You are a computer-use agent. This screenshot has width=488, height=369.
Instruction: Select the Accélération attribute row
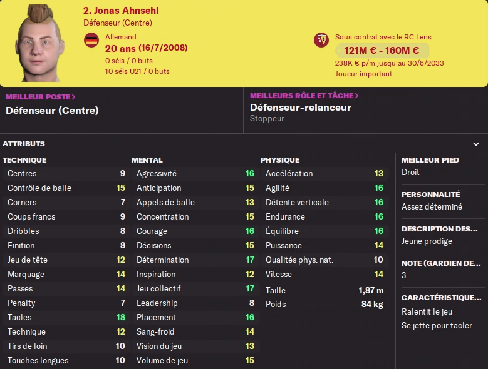(x=324, y=173)
